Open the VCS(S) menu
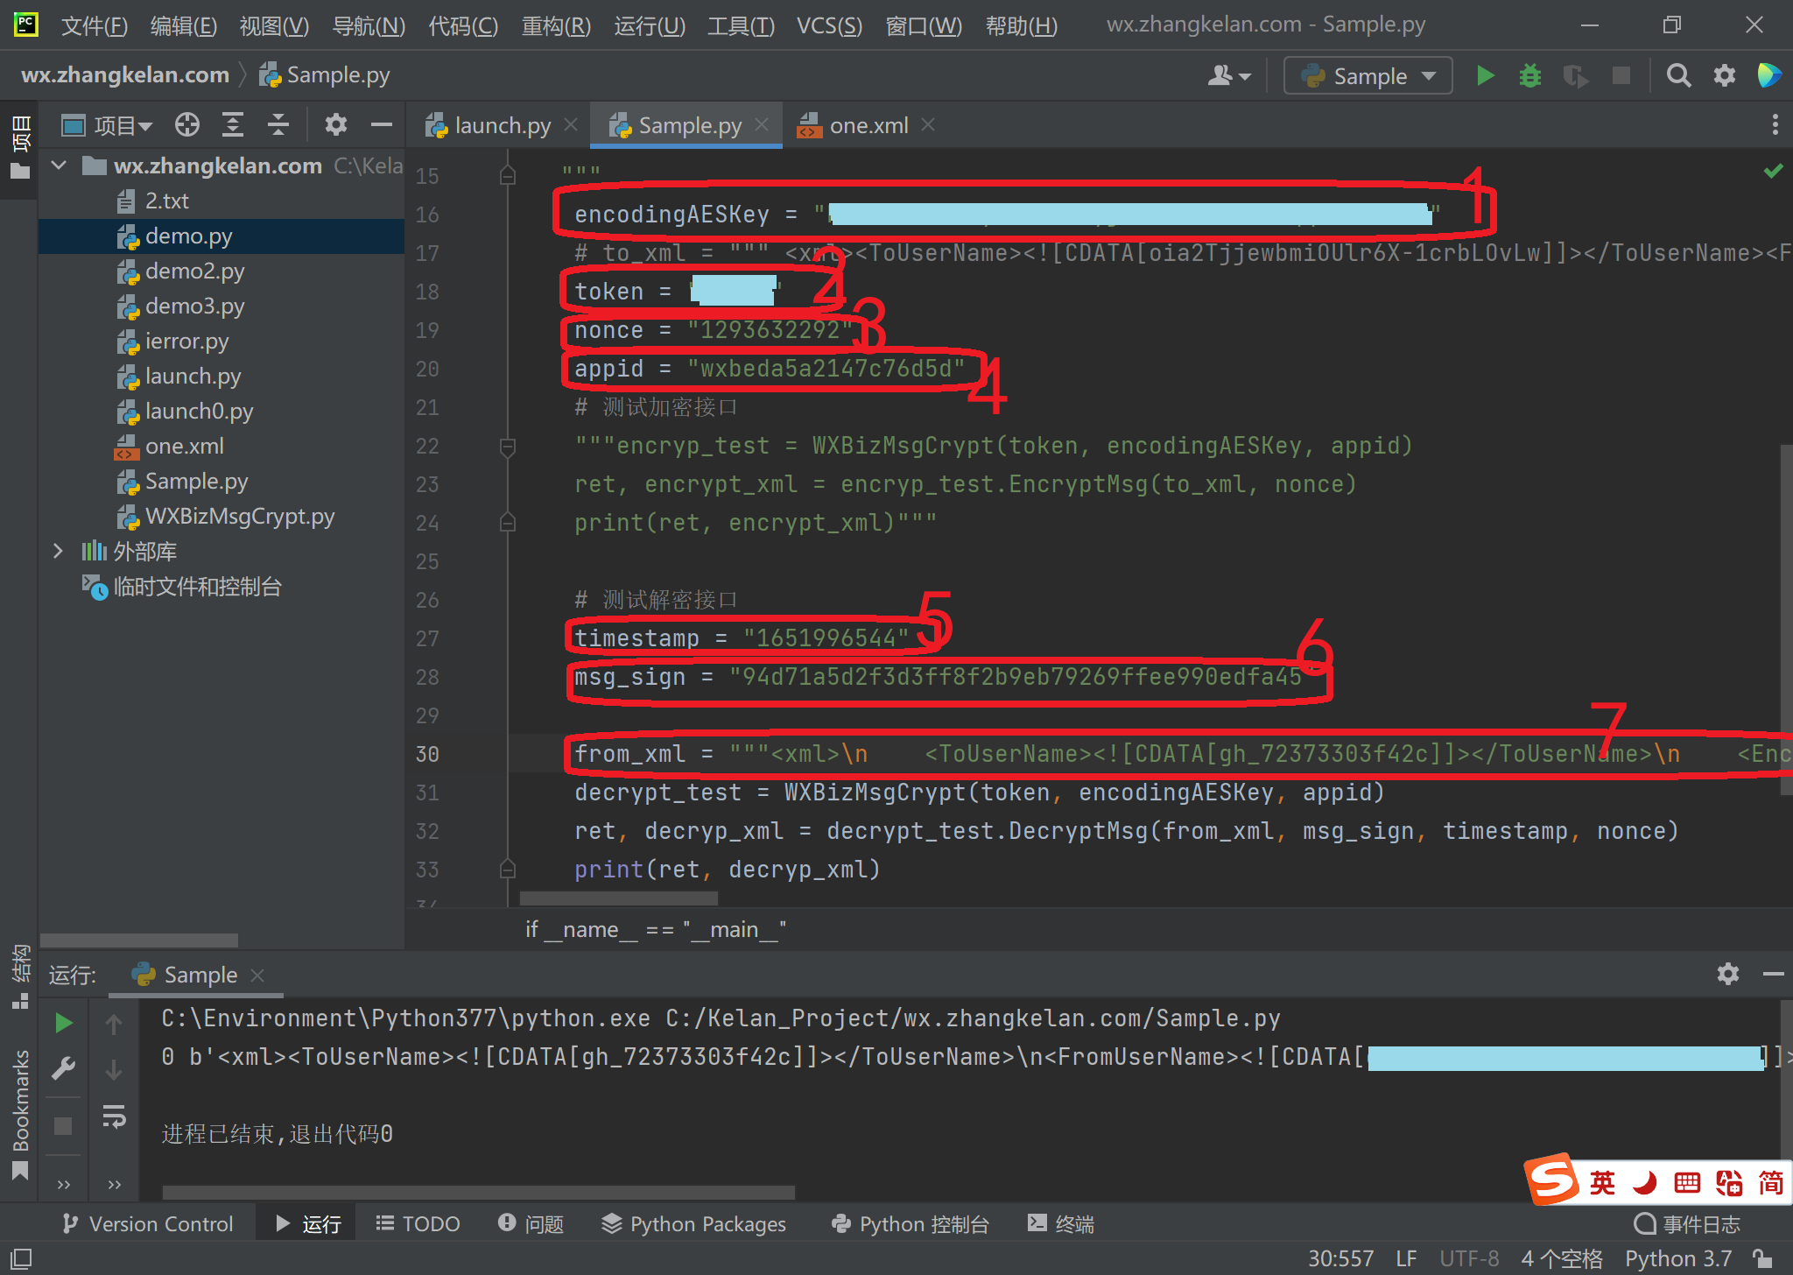Image resolution: width=1793 pixels, height=1275 pixels. [x=829, y=25]
